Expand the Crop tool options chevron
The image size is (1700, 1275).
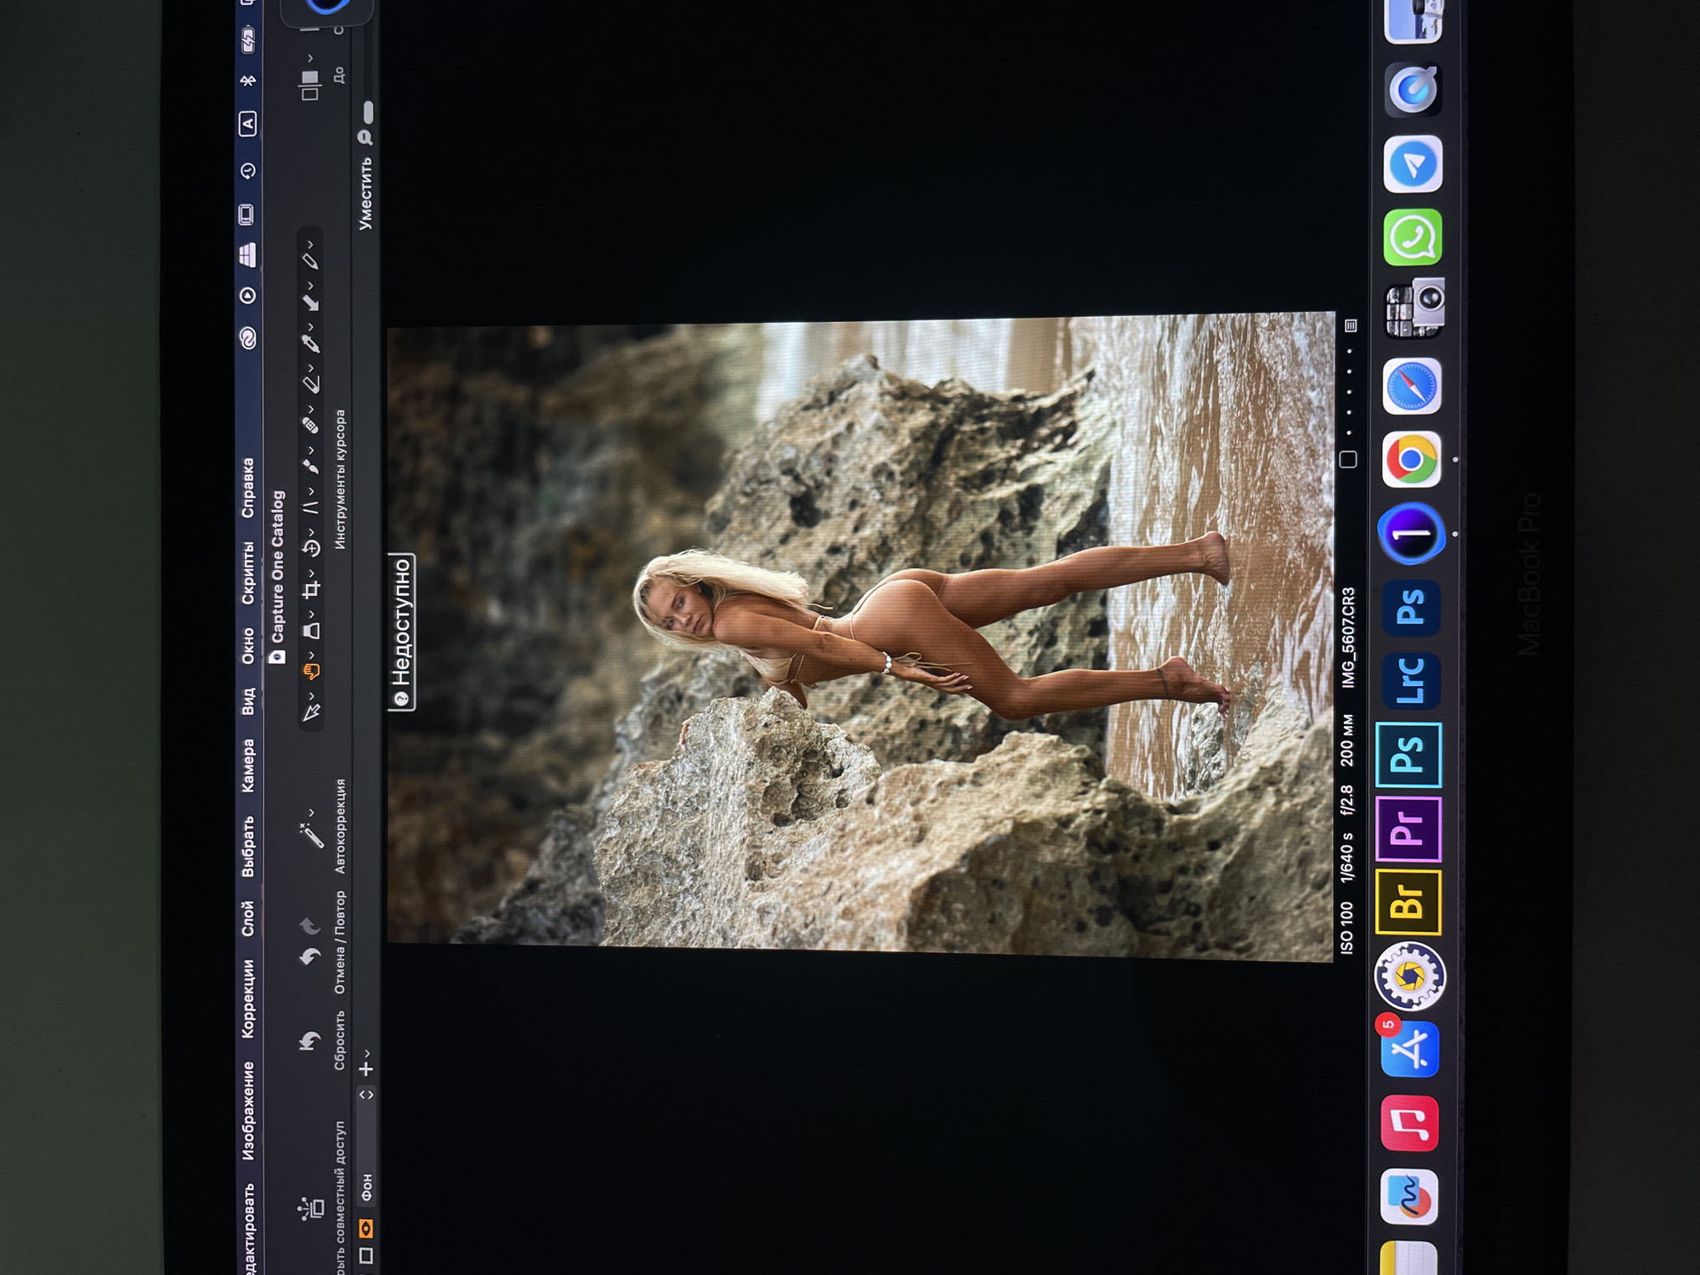pos(311,573)
